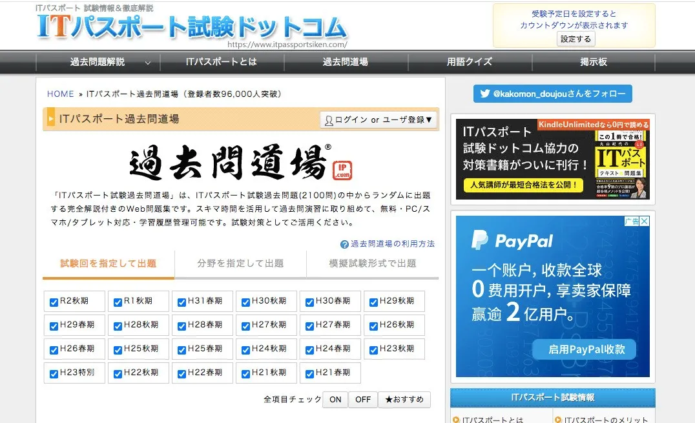Click the 設定する exam date button
This screenshot has width=695, height=423.
tap(576, 39)
